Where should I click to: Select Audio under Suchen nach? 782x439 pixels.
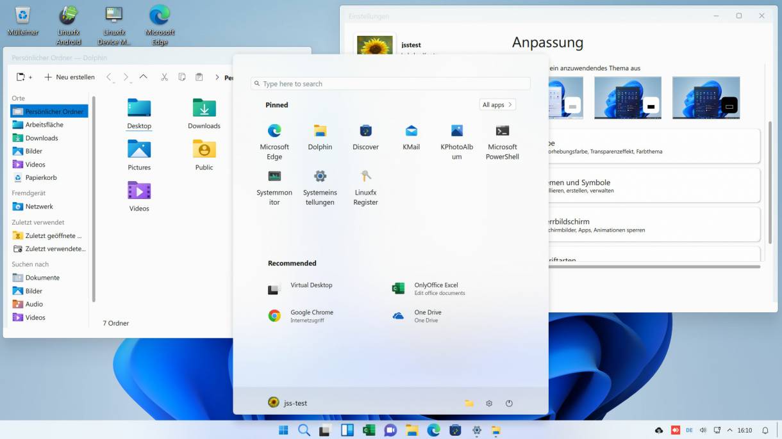pyautogui.click(x=49, y=304)
